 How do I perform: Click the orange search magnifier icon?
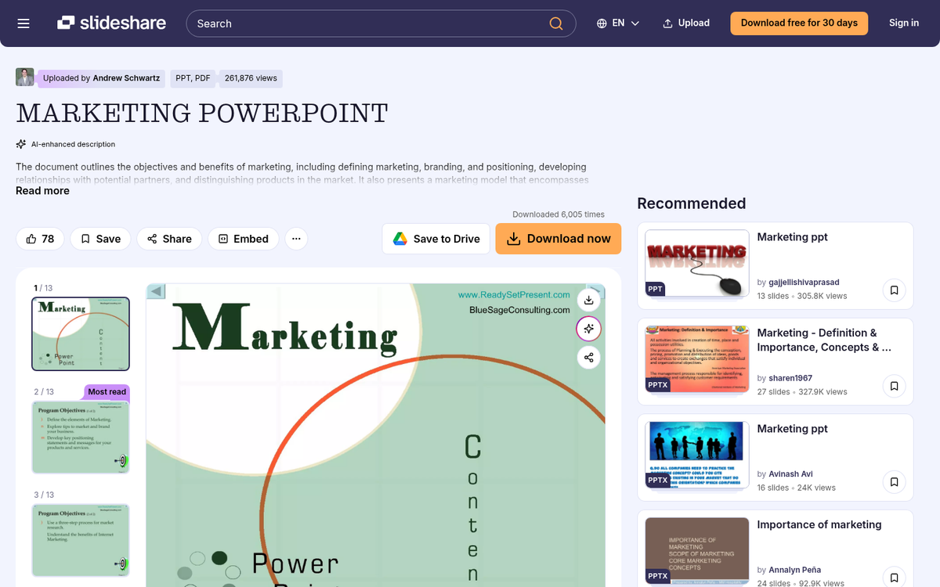pyautogui.click(x=556, y=23)
